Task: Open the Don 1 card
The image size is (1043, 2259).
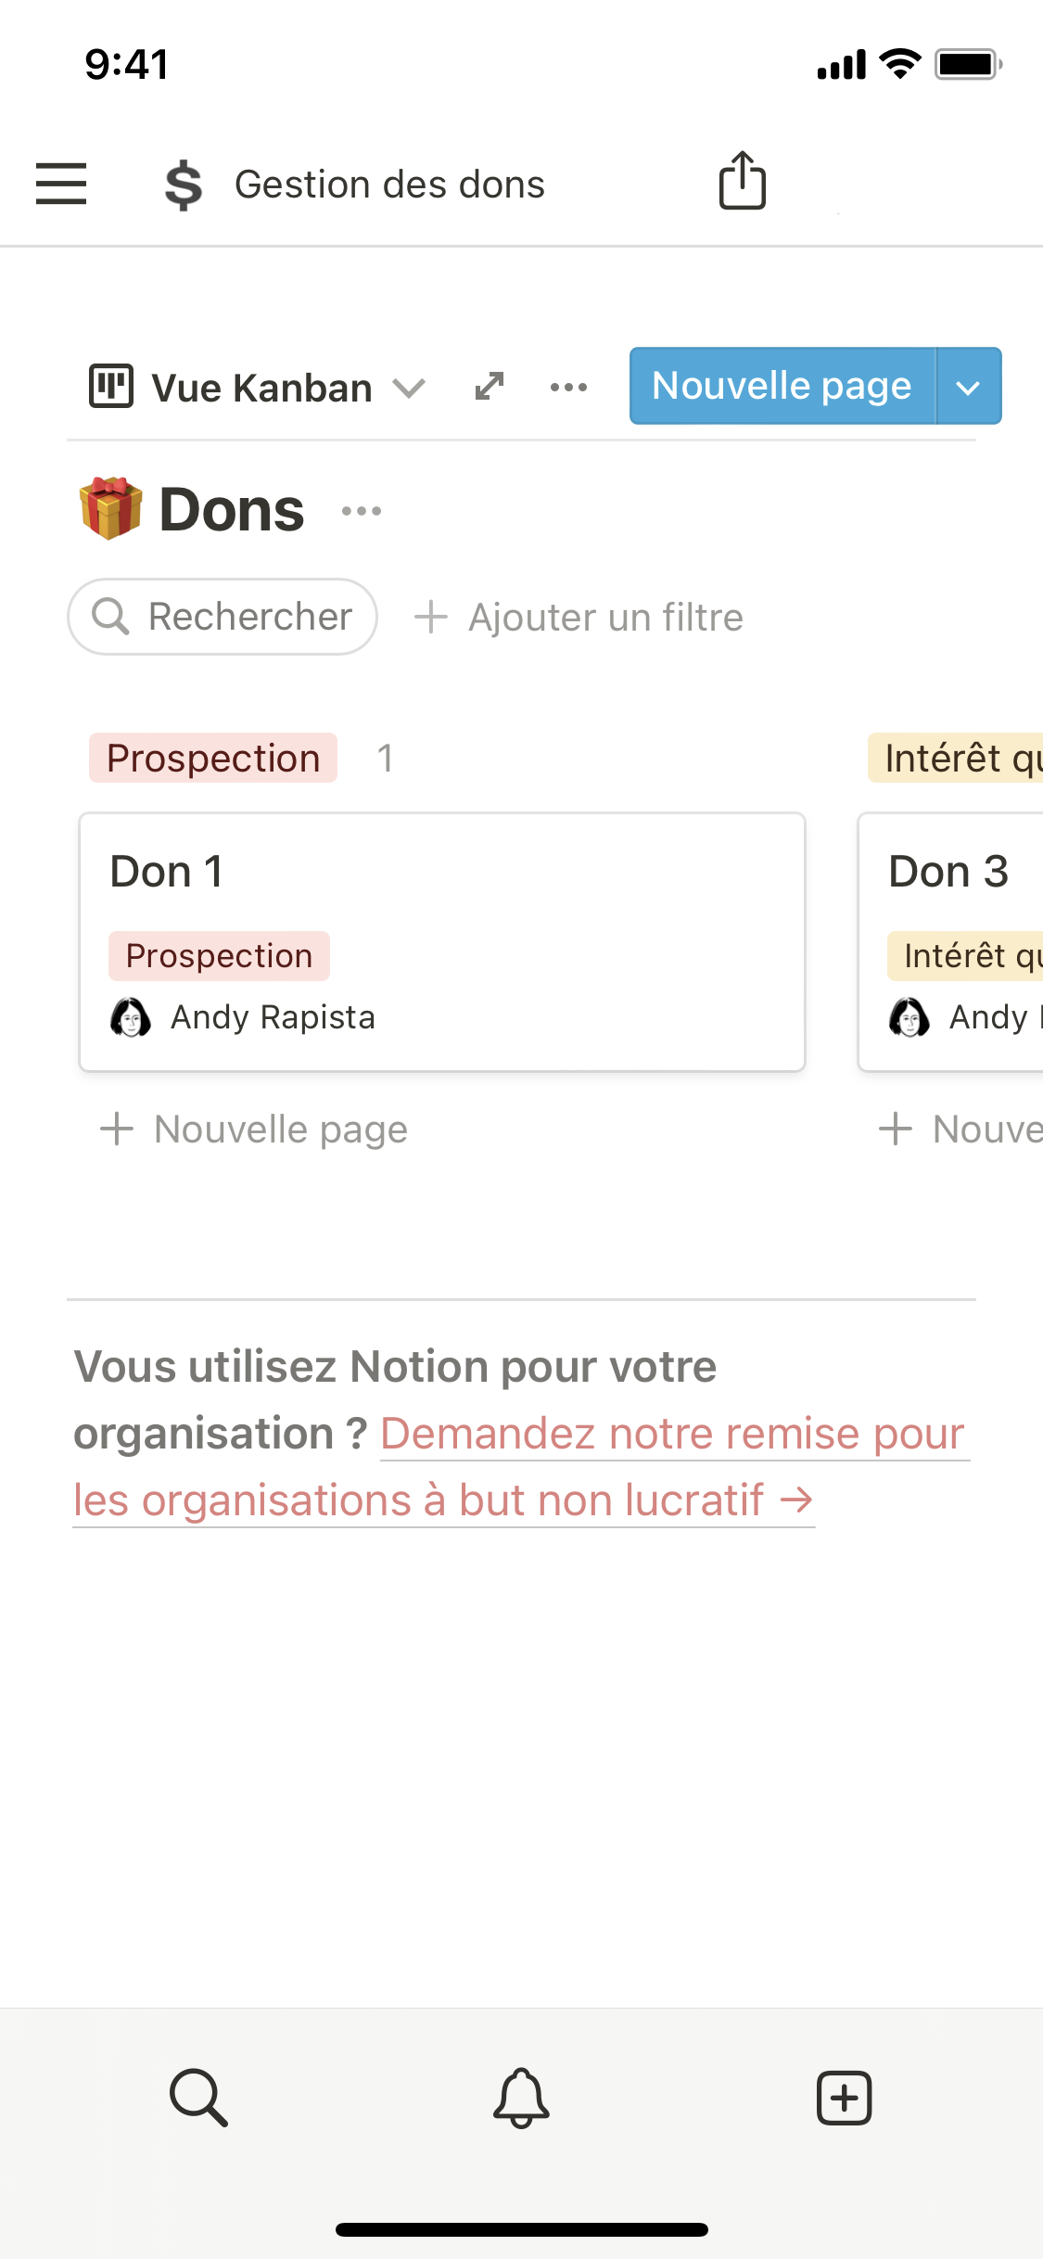Action: 441,940
